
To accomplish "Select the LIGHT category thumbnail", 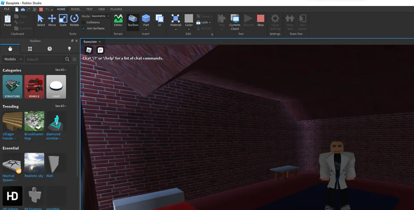I will [x=56, y=87].
